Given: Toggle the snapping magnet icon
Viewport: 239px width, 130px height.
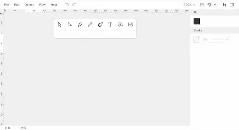Looking at the screenshot, I should (x=209, y=5).
